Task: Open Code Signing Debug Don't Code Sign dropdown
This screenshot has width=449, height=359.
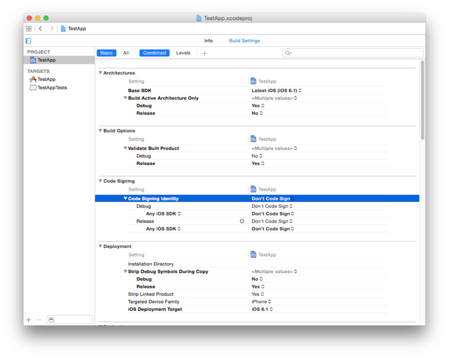Action: coord(272,206)
